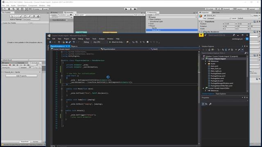
Task: Toggle Center pivot mode button
Action: (x=36, y=9)
